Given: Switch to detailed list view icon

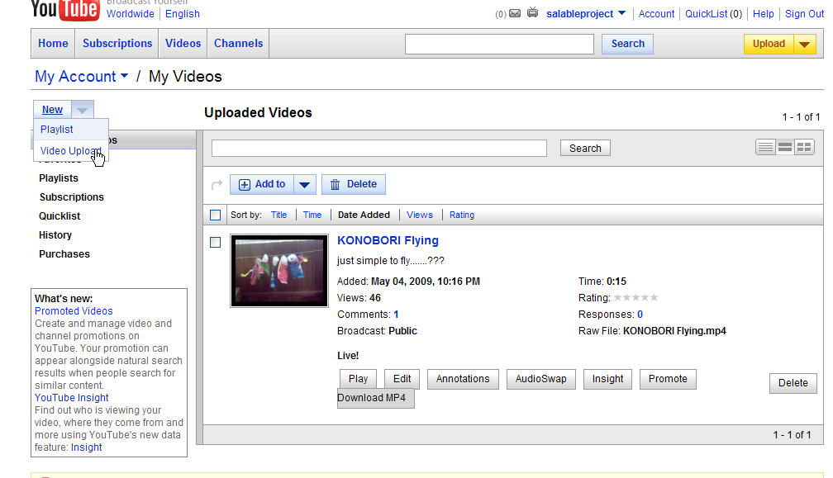Looking at the screenshot, I should click(x=785, y=147).
